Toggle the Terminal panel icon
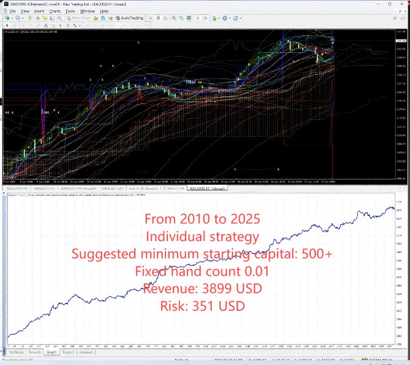 (x=52, y=18)
